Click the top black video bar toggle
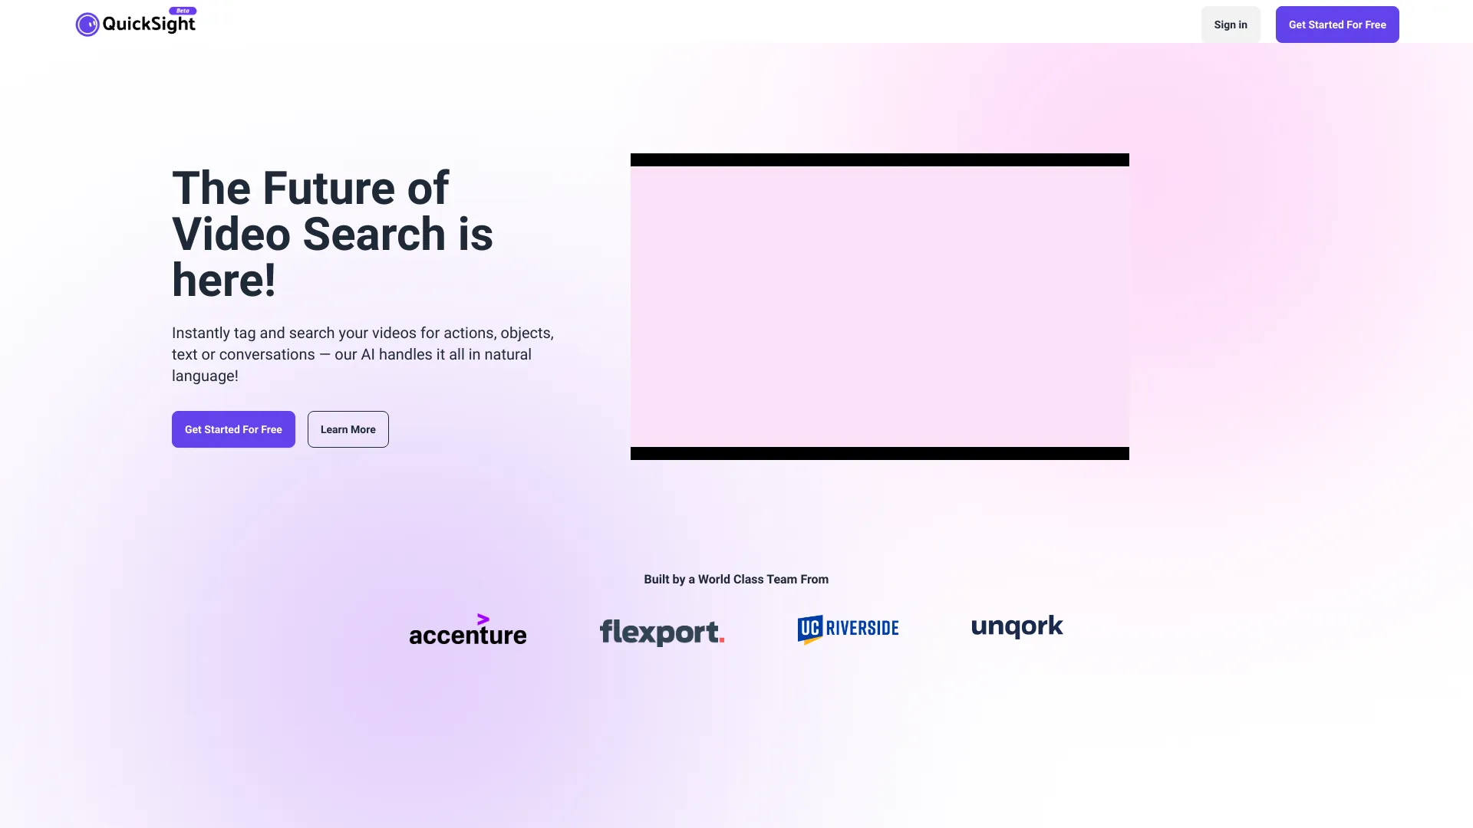The height and width of the screenshot is (828, 1473). 879,159
